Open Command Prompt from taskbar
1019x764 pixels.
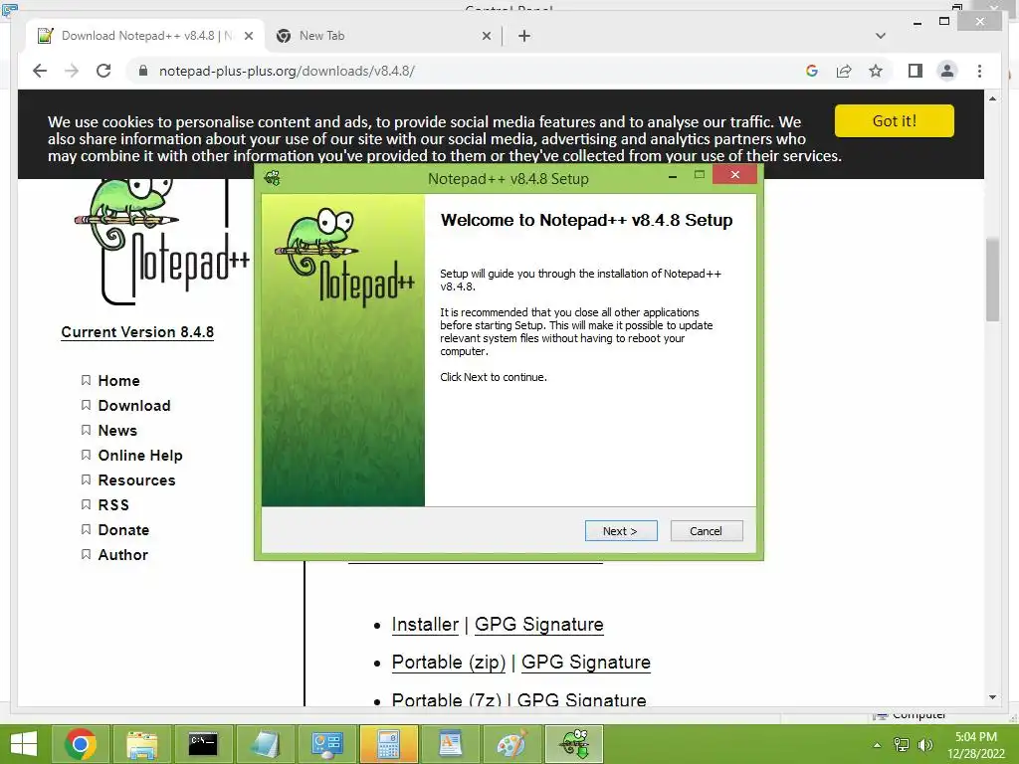203,744
